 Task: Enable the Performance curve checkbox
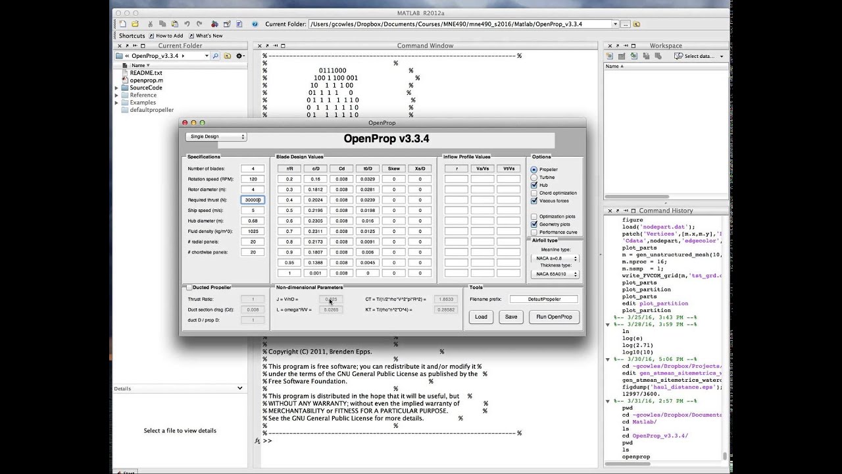tap(534, 232)
